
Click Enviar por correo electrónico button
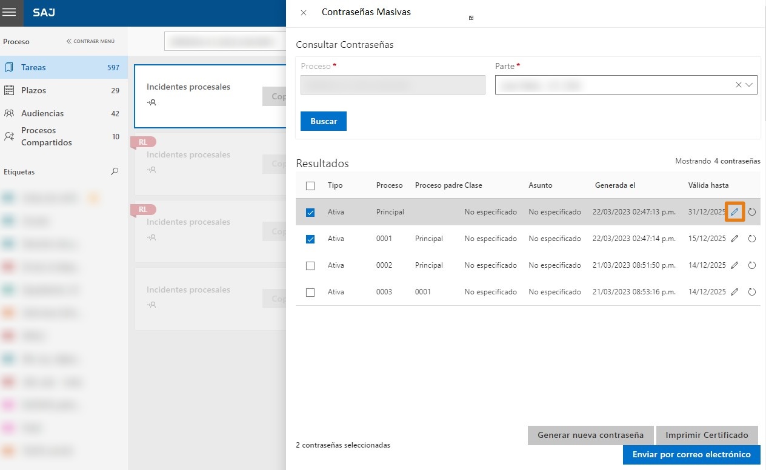pyautogui.click(x=691, y=455)
